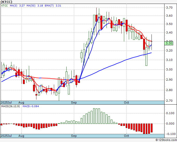Click the MA(3) value 3.27

coord(22,6)
